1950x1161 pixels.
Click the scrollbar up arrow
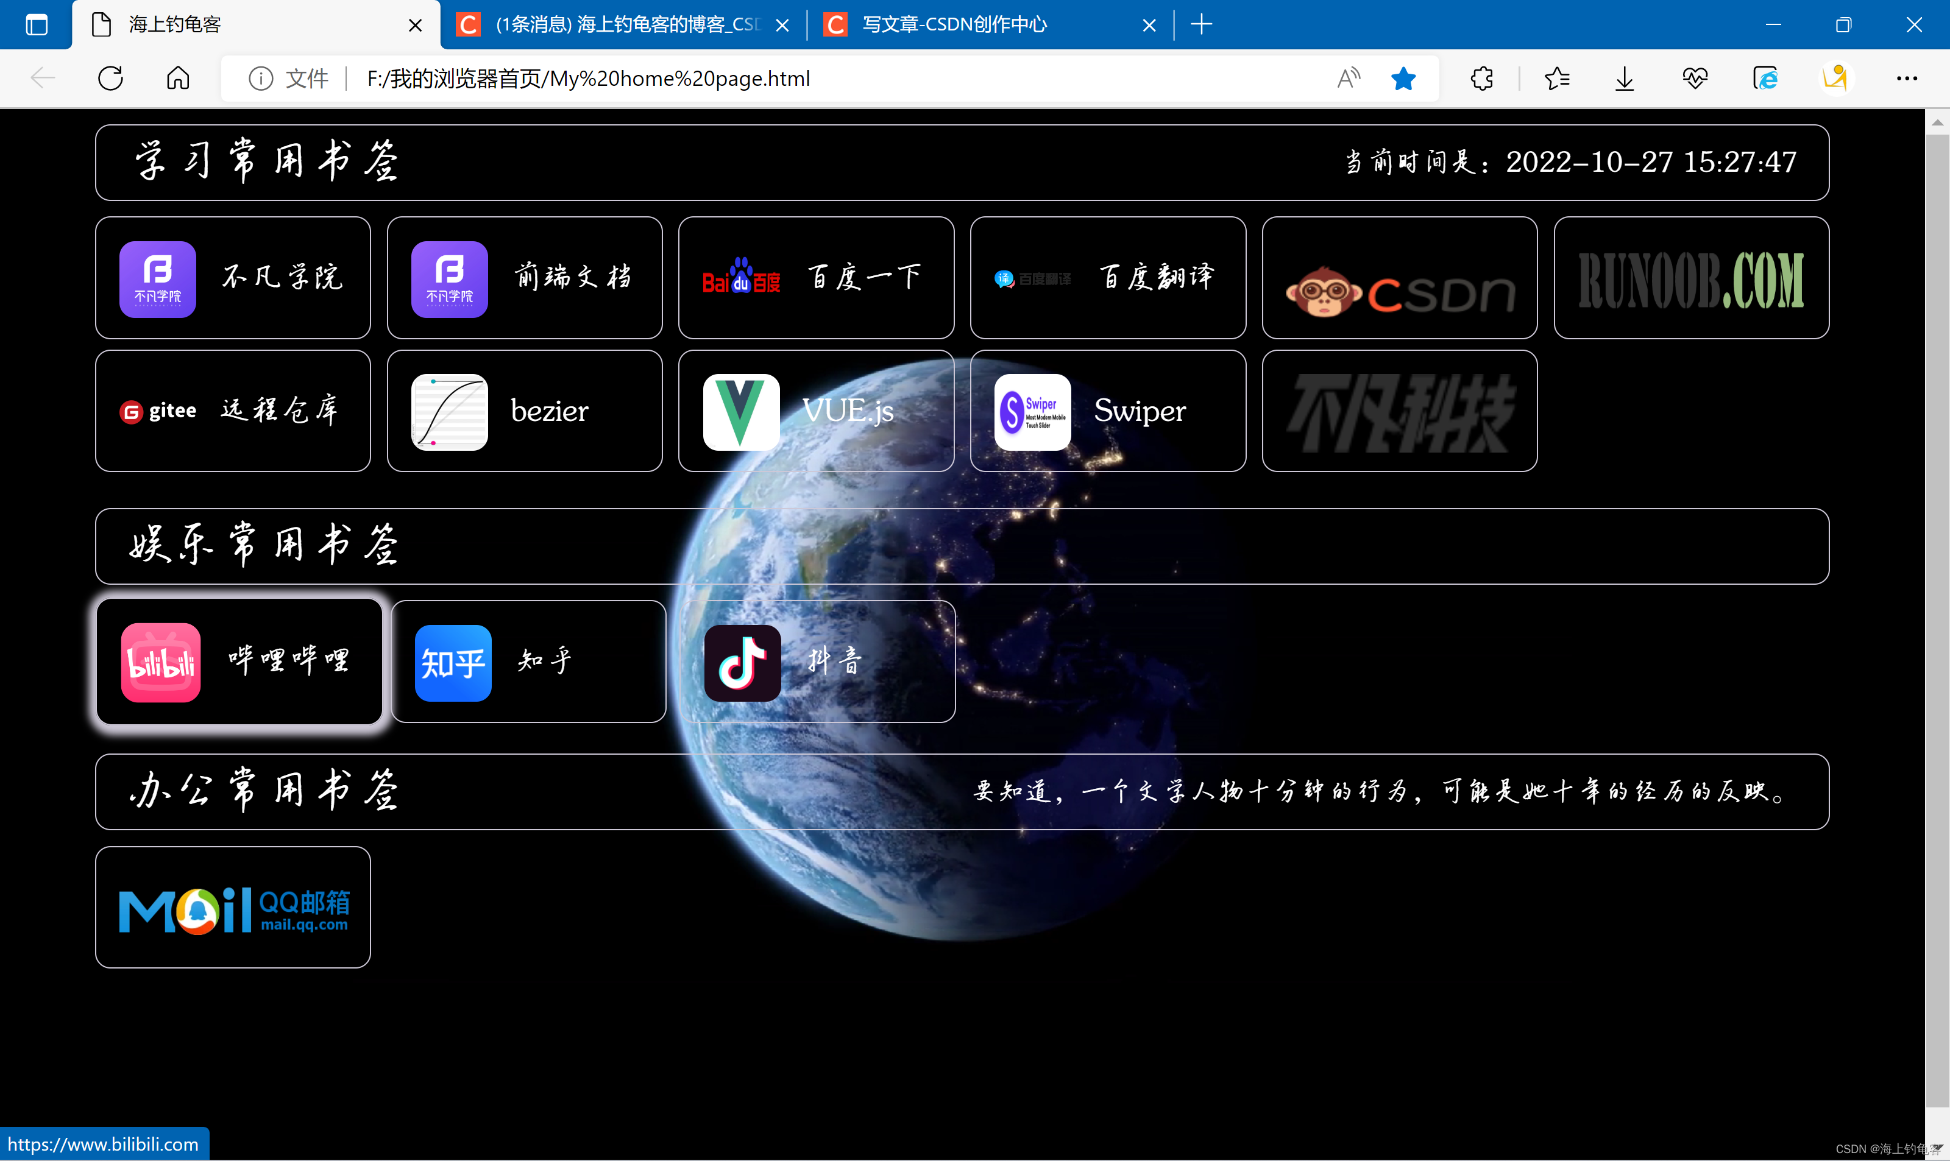(x=1937, y=122)
